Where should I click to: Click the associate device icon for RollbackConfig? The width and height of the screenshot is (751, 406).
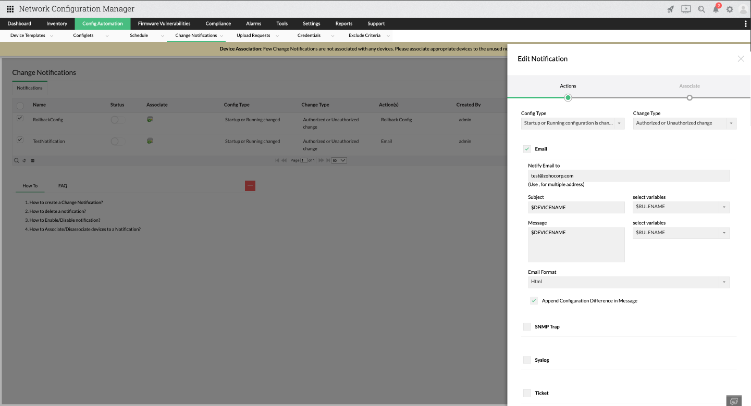coord(150,119)
